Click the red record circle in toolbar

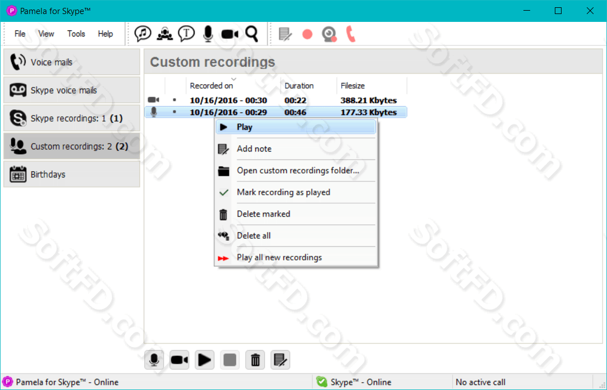click(x=307, y=34)
